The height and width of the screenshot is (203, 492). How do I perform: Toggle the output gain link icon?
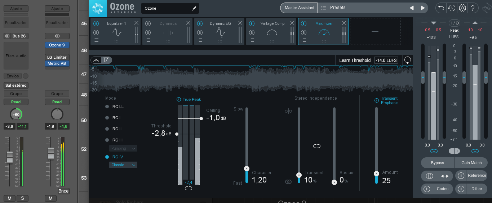click(475, 151)
